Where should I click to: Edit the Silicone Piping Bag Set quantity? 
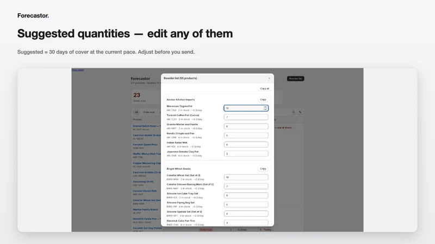click(x=246, y=204)
